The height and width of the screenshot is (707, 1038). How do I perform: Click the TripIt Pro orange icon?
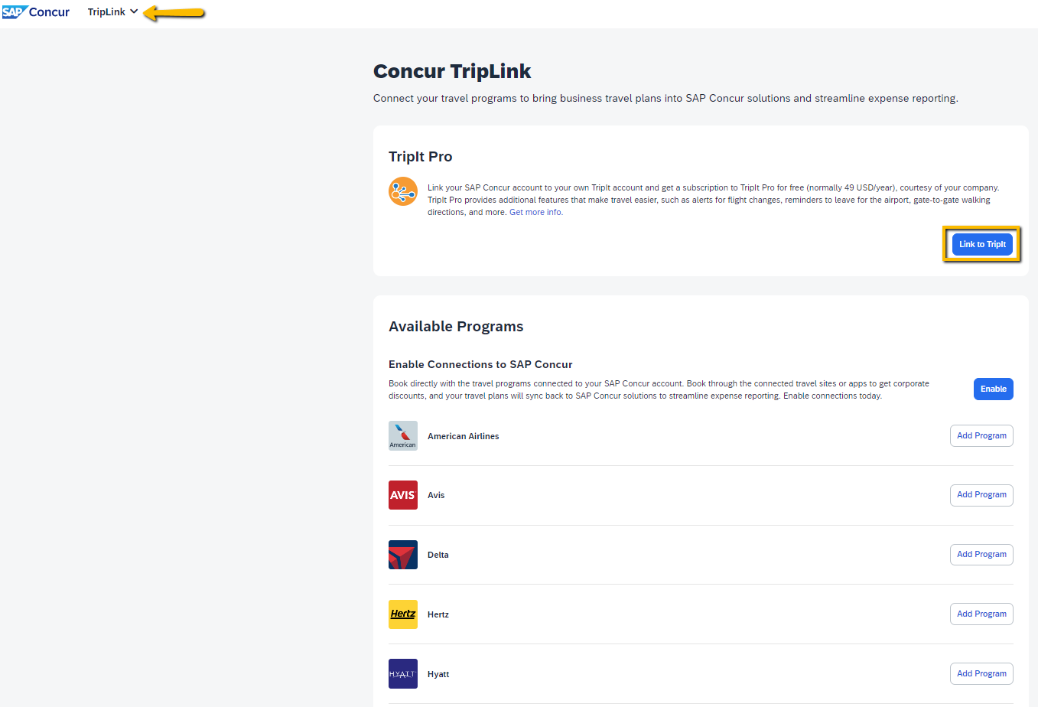point(403,191)
